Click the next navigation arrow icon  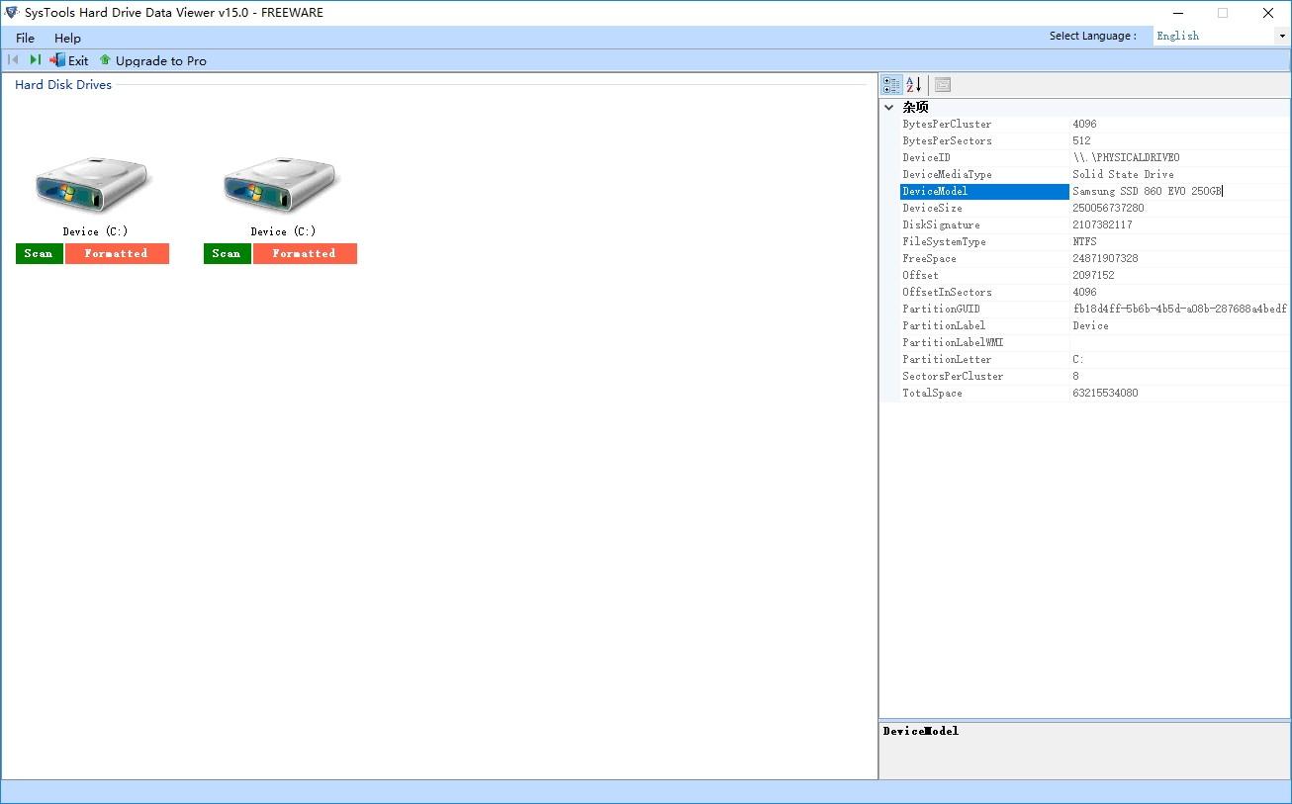pyautogui.click(x=35, y=60)
